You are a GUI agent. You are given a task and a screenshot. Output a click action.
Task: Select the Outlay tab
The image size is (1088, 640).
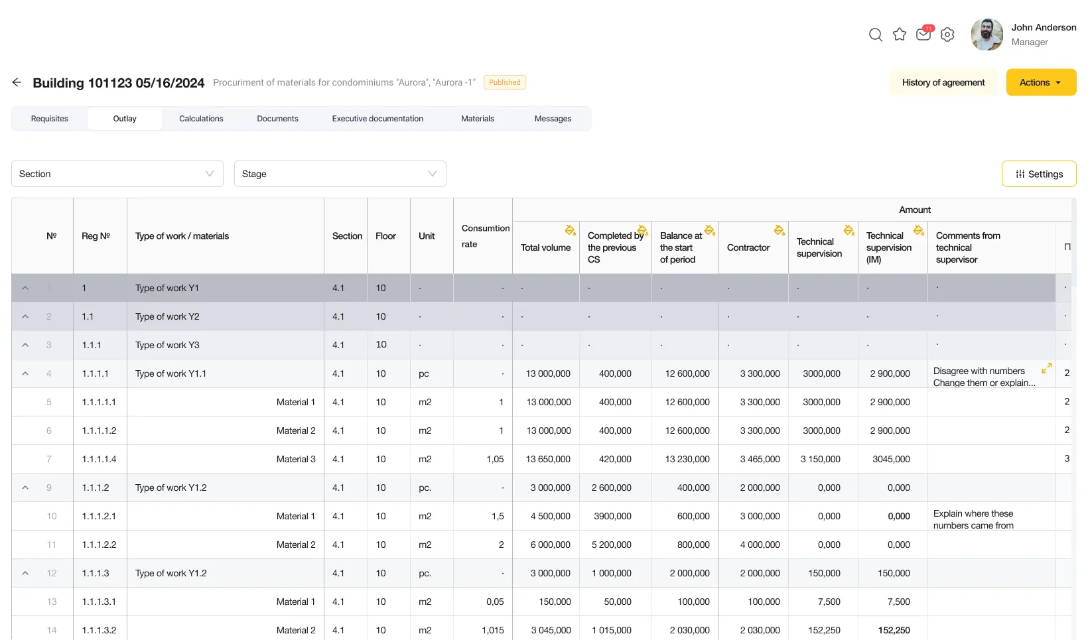pos(125,119)
